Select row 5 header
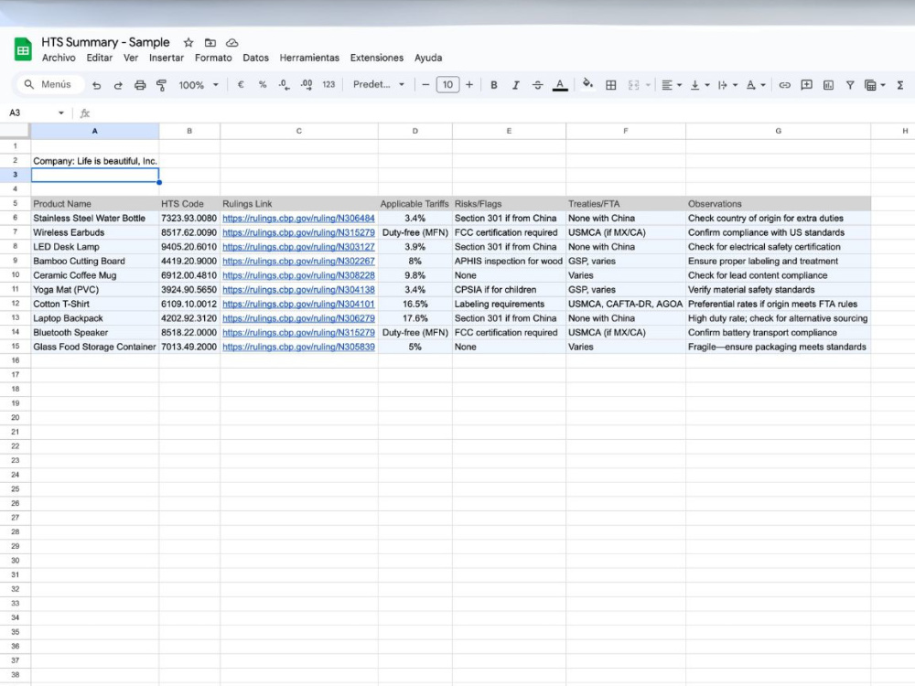Screen dimensions: 915x686 pos(16,204)
